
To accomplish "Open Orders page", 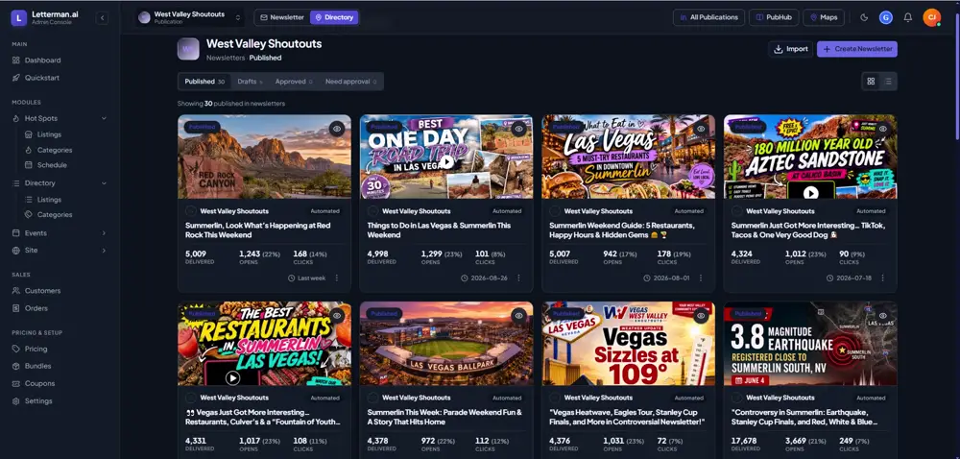I will [x=36, y=308].
